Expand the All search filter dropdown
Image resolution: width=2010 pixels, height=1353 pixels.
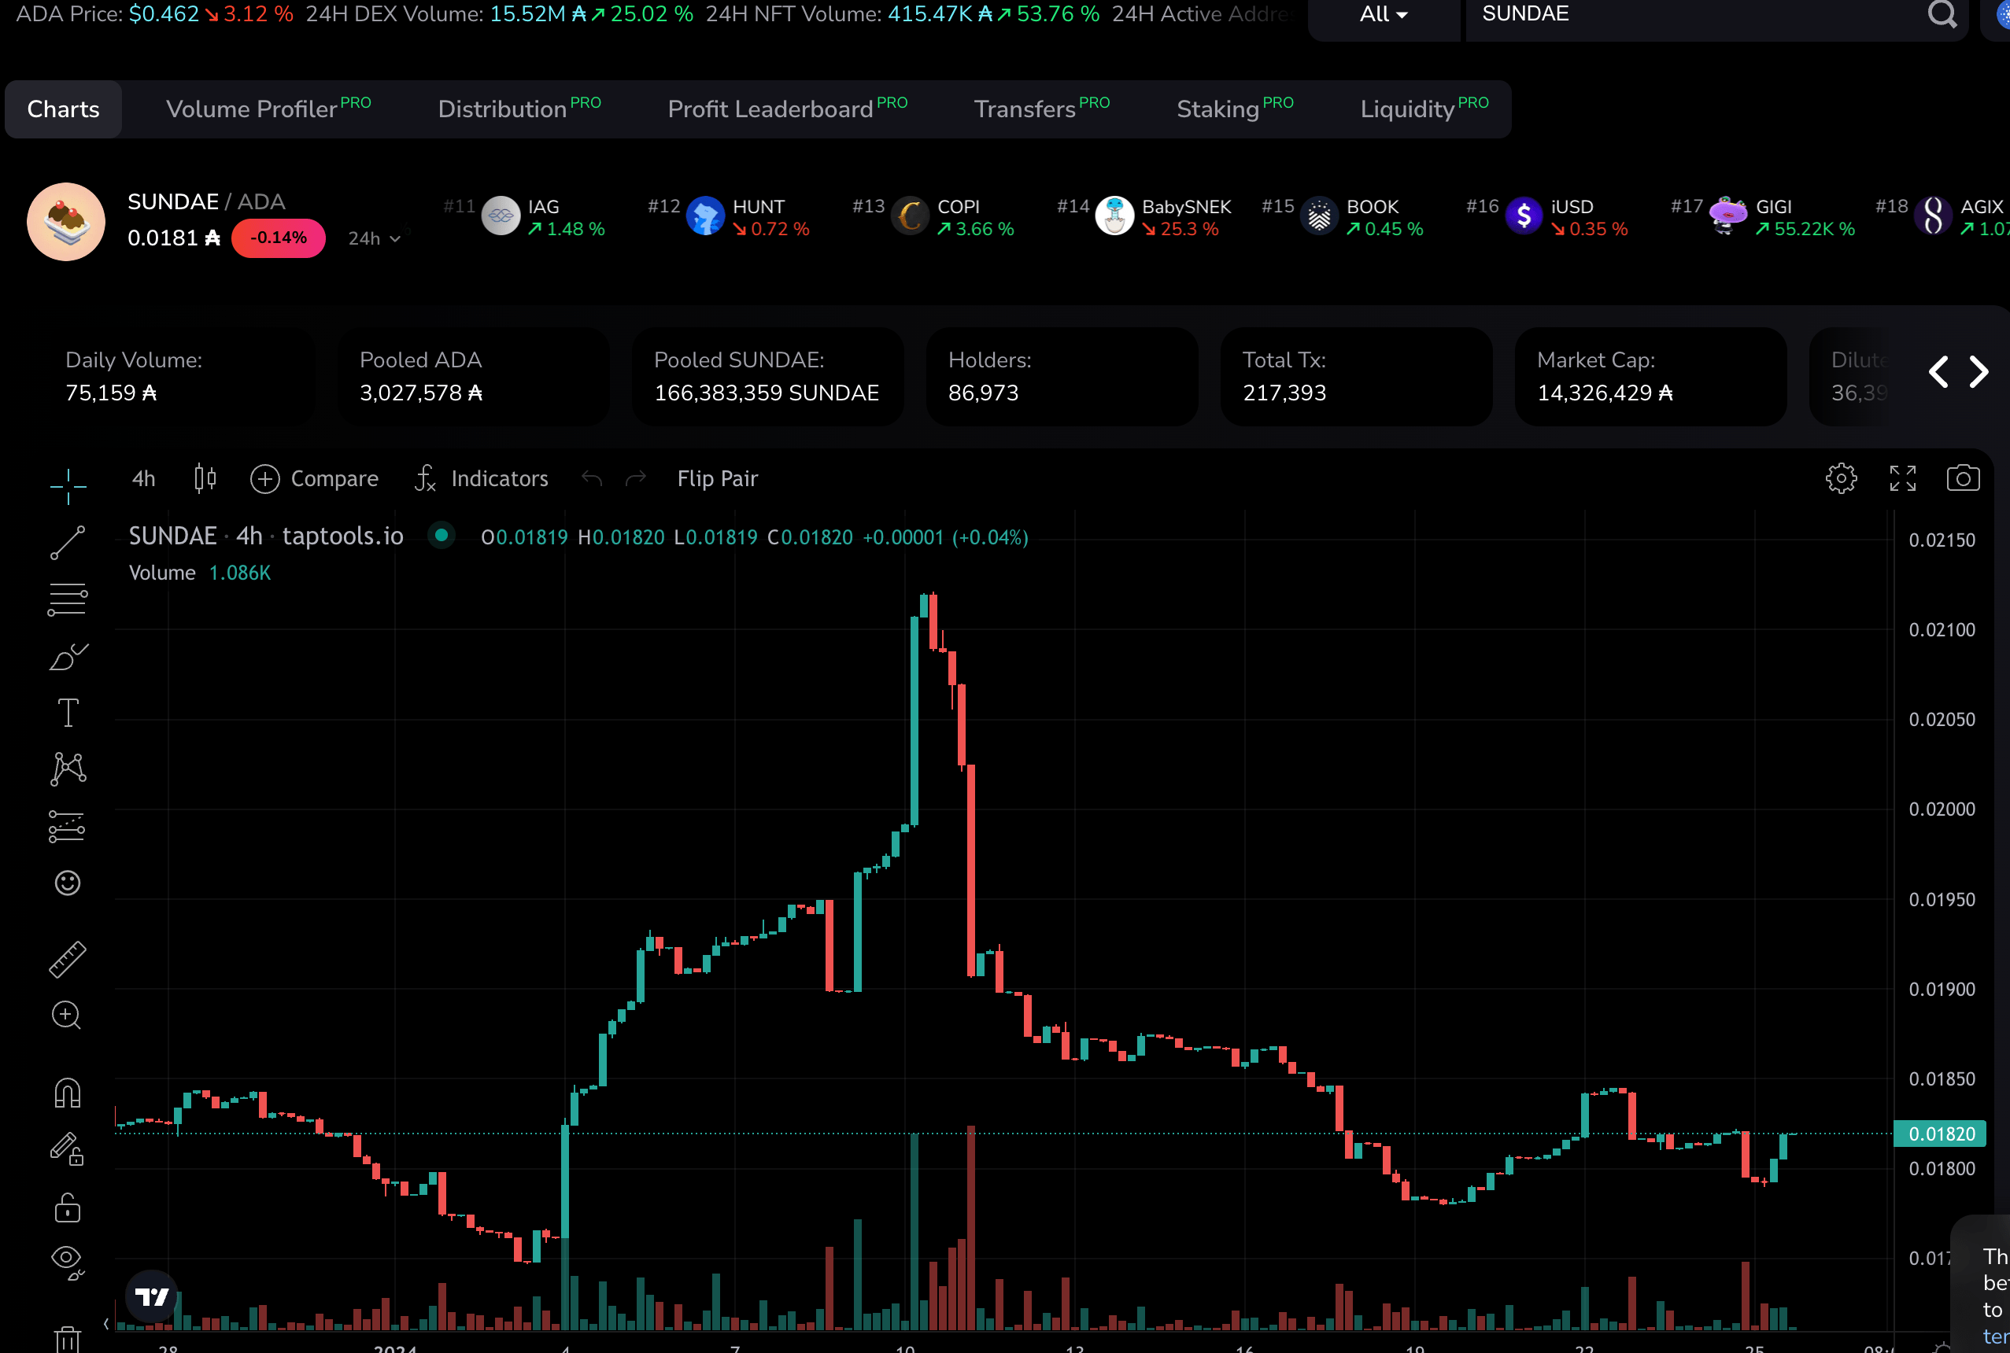[1384, 15]
